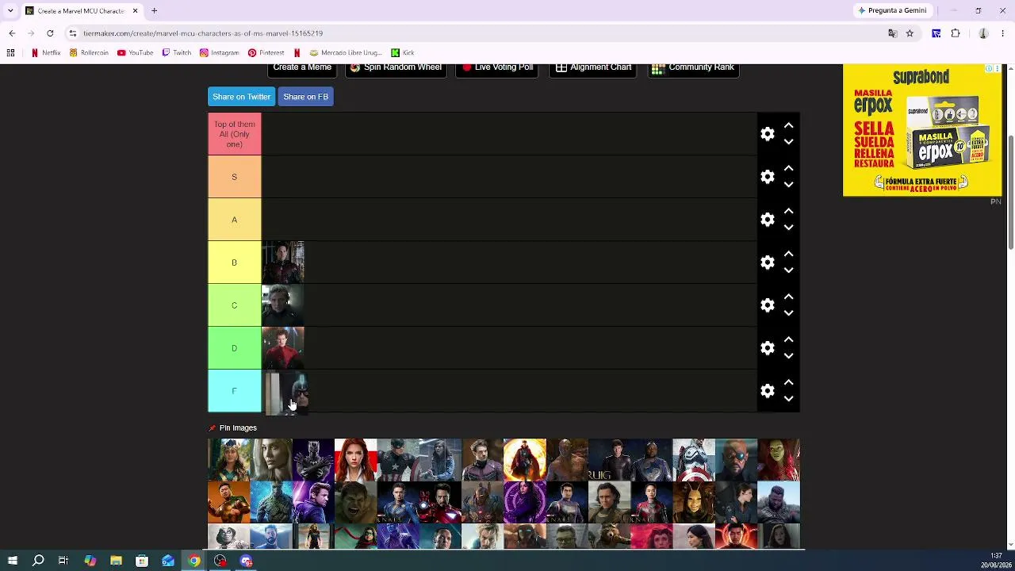Select the Doctor Strange image in the pool
The width and height of the screenshot is (1015, 571).
point(525,460)
